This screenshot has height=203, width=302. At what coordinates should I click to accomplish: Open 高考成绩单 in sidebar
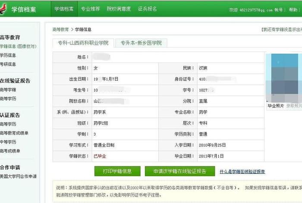click(10, 151)
